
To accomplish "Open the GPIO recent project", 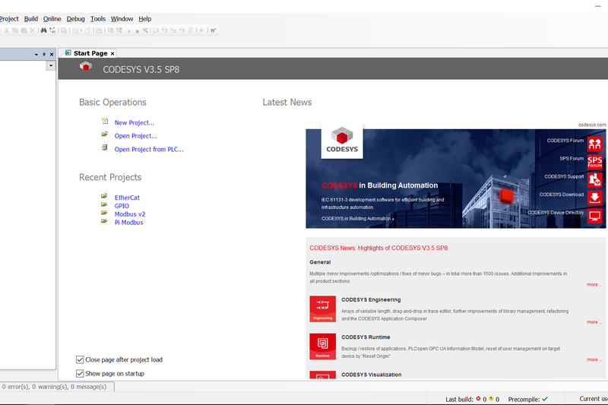I will point(122,206).
